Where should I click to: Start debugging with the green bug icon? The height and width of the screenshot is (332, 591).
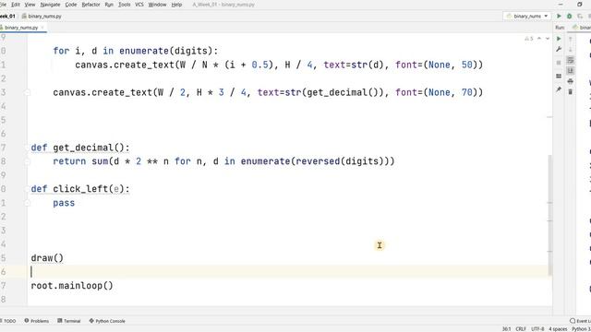coord(570,17)
